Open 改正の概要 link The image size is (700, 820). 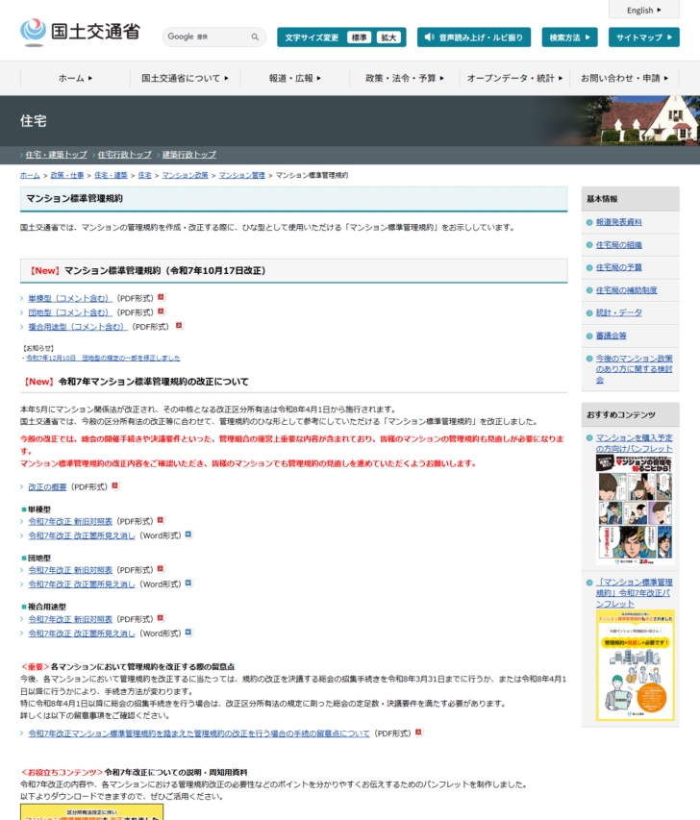coord(47,486)
